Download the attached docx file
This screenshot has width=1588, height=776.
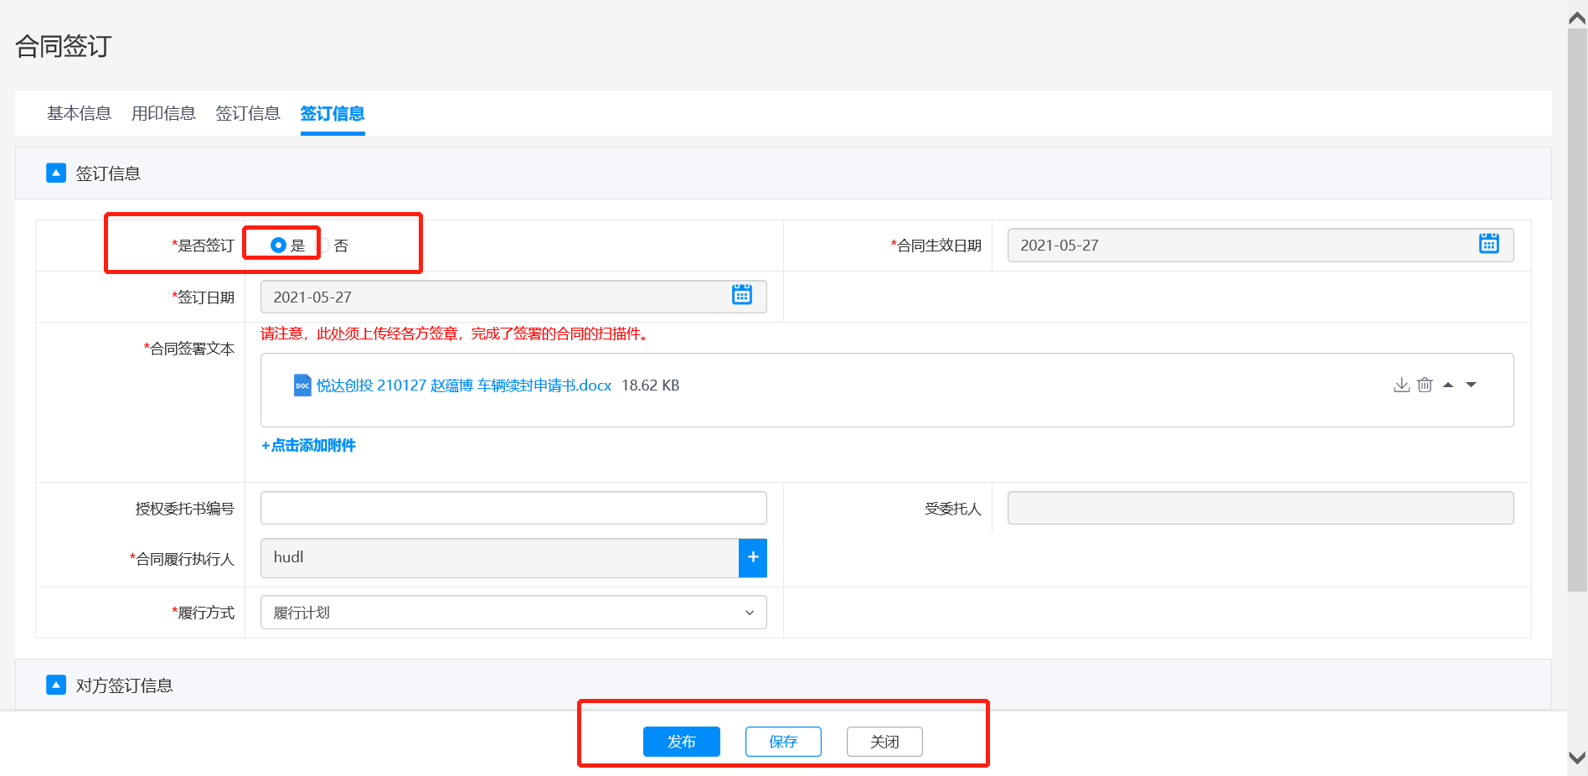coord(1401,385)
